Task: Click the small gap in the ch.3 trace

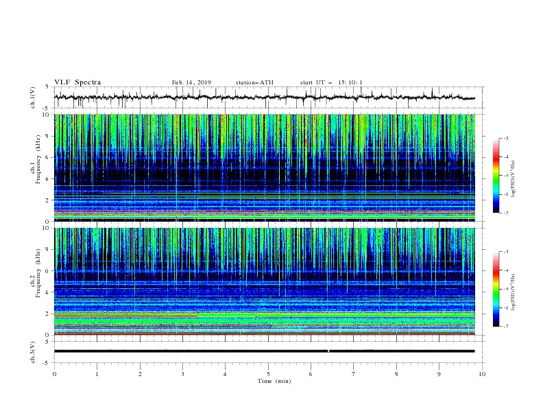Action: pos(328,351)
